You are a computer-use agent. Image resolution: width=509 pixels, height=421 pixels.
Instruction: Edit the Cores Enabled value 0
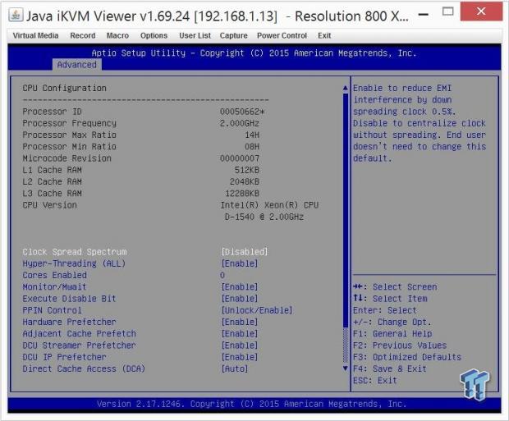pyautogui.click(x=222, y=275)
